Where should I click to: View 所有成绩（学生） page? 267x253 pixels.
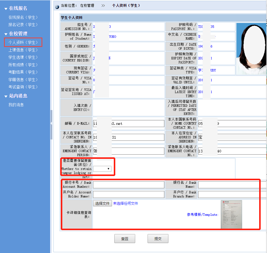point(23,65)
